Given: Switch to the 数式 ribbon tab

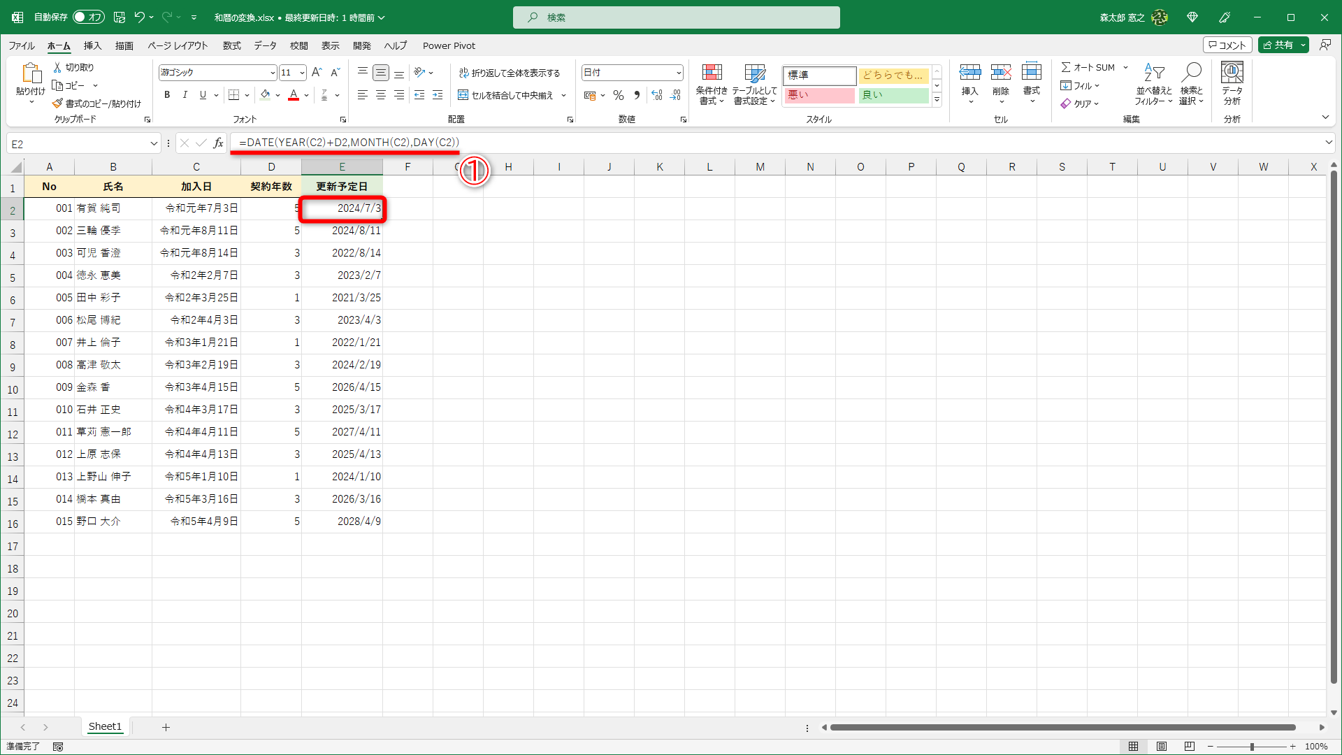Looking at the screenshot, I should pyautogui.click(x=231, y=45).
